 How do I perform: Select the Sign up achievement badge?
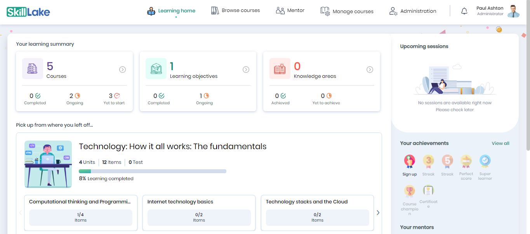[x=409, y=161]
